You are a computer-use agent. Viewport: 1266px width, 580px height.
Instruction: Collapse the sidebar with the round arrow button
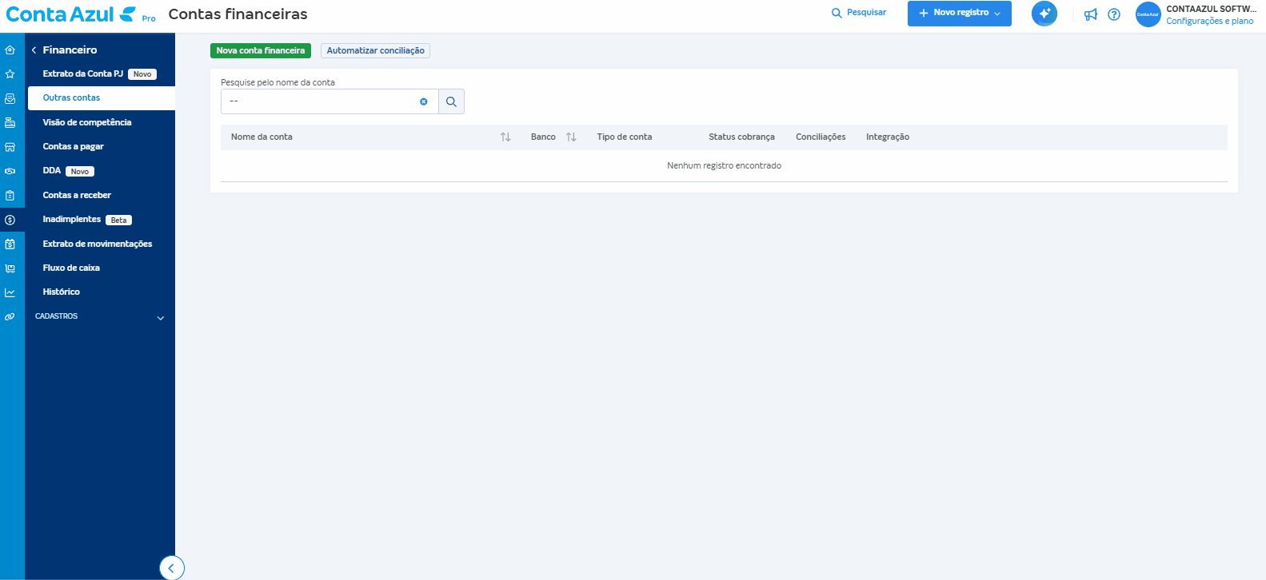pyautogui.click(x=171, y=568)
